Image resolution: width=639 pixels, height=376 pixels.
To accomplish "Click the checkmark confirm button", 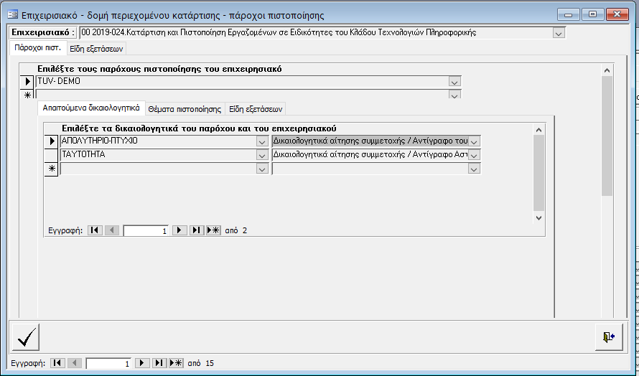I will pyautogui.click(x=26, y=337).
